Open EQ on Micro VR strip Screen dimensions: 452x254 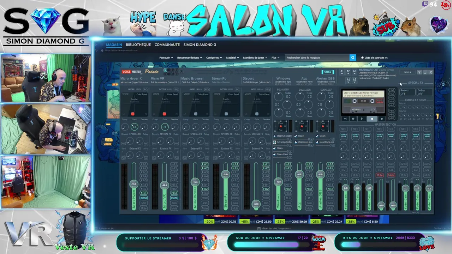coord(176,90)
